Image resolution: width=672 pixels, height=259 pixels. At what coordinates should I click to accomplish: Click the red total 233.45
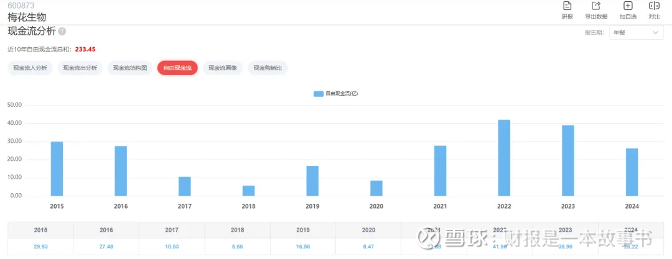point(85,49)
